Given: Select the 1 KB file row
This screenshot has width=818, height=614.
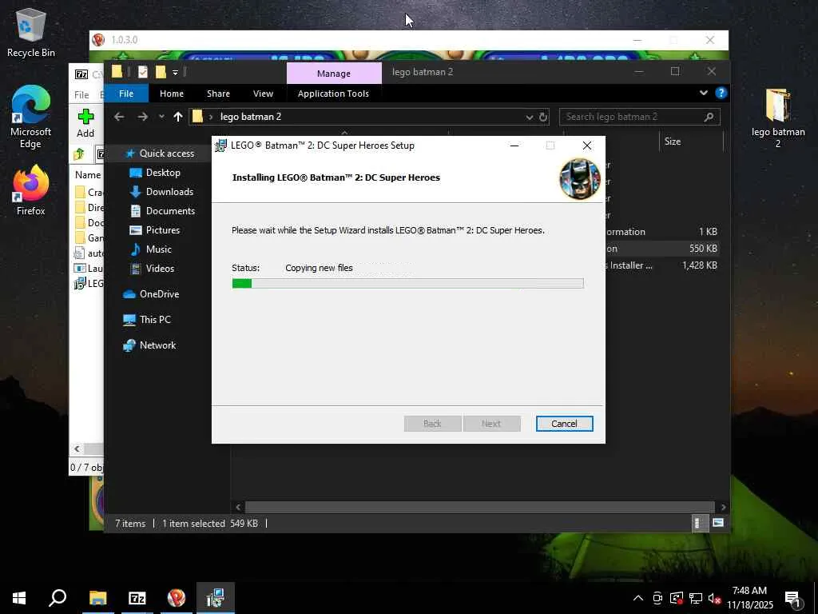Looking at the screenshot, I should pyautogui.click(x=662, y=232).
